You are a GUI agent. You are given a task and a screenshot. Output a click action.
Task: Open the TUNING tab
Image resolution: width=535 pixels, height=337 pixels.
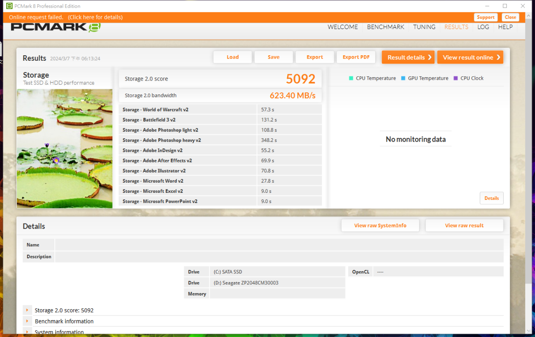pyautogui.click(x=424, y=27)
